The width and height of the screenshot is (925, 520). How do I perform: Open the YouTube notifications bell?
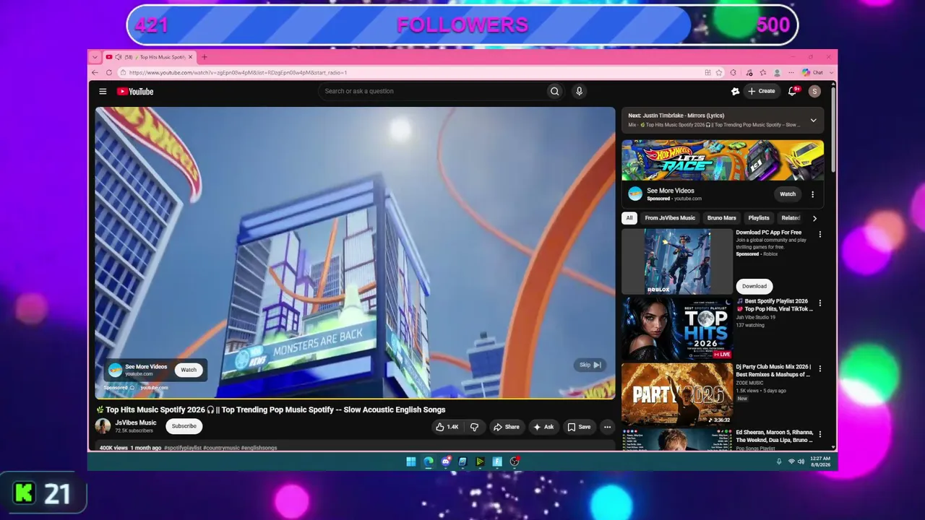(x=793, y=92)
